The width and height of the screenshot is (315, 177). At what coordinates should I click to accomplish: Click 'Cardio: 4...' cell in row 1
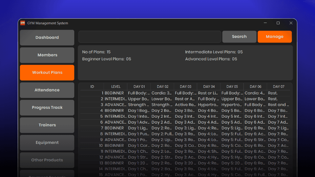pyautogui.click(x=255, y=93)
